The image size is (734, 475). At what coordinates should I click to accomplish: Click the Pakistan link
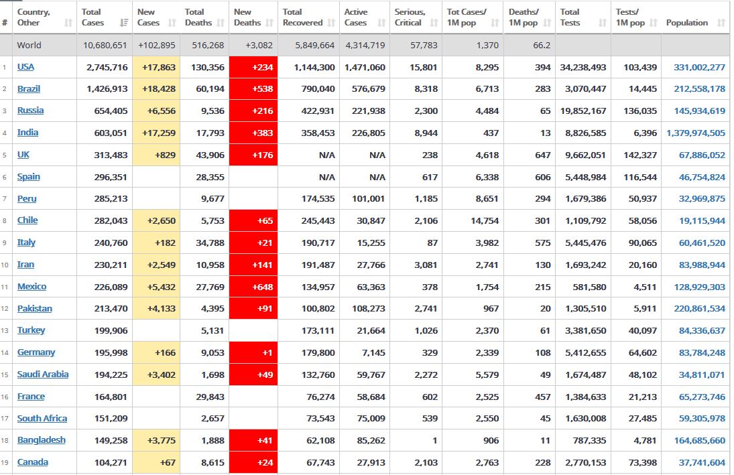(x=35, y=308)
